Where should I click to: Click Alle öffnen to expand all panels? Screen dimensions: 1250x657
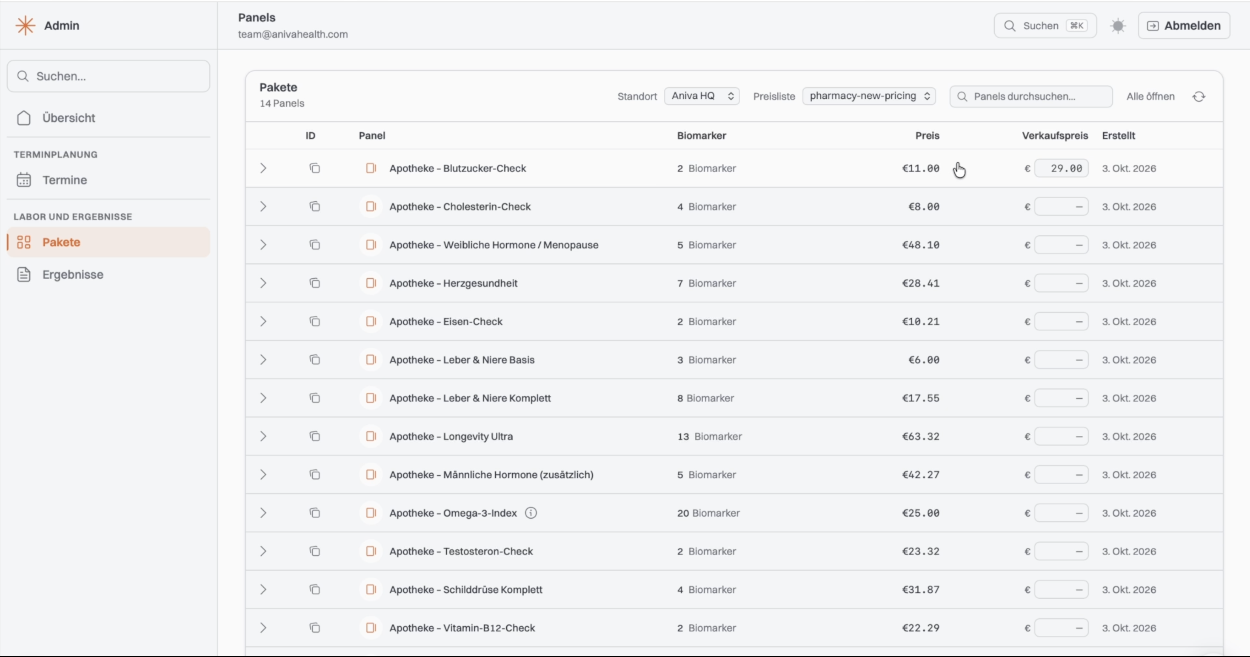[1150, 97]
